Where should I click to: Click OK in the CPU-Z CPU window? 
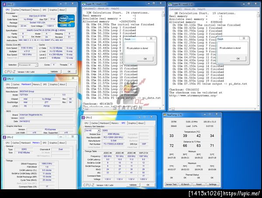[x=69, y=72]
